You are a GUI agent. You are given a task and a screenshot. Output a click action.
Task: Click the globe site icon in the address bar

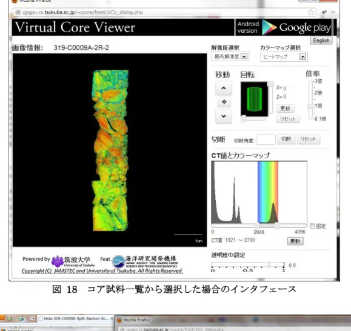pyautogui.click(x=18, y=12)
